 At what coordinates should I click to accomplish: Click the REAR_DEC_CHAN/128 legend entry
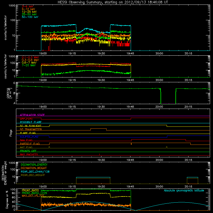[x=35, y=172]
